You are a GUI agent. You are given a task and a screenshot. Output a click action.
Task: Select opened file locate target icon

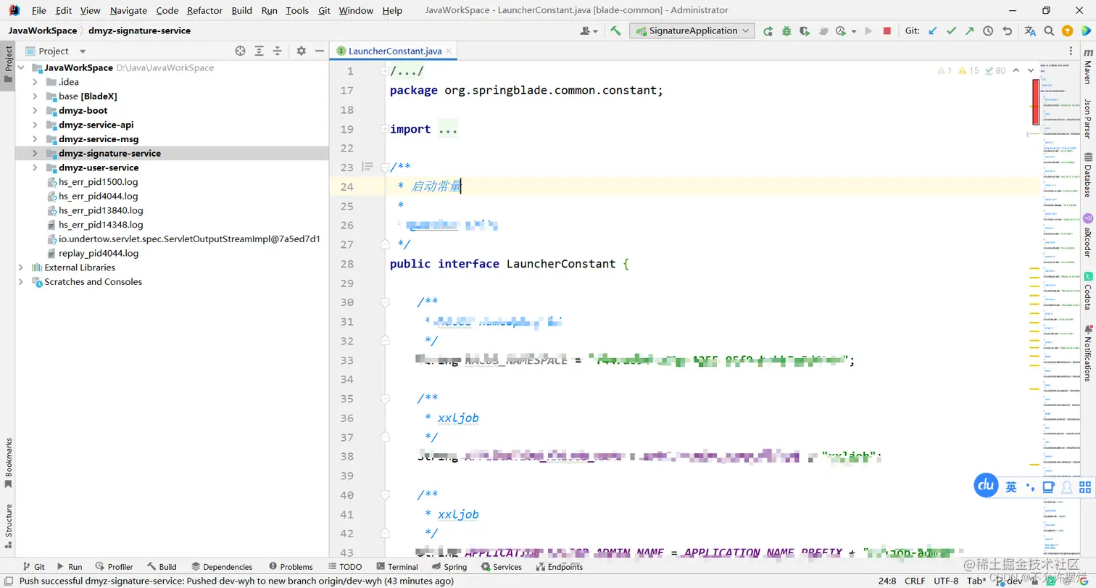241,51
